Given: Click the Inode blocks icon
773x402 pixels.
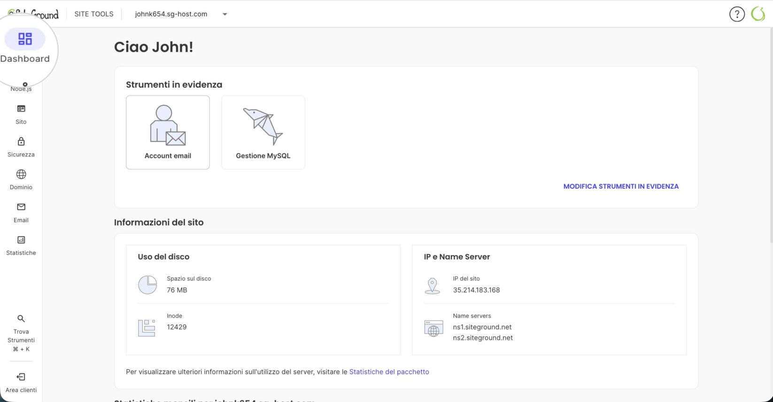Looking at the screenshot, I should [x=147, y=328].
